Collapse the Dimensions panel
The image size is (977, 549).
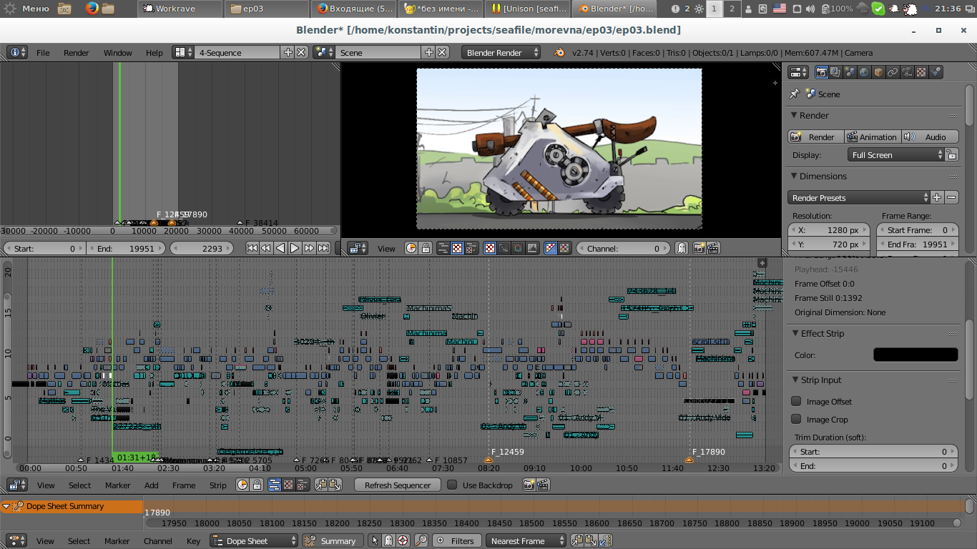click(x=794, y=176)
